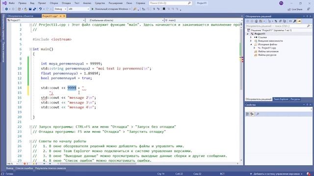Image resolution: width=314 pixels, height=176 pixels.
Task: Click the Visual Studio logo icon
Action: tap(4, 3)
